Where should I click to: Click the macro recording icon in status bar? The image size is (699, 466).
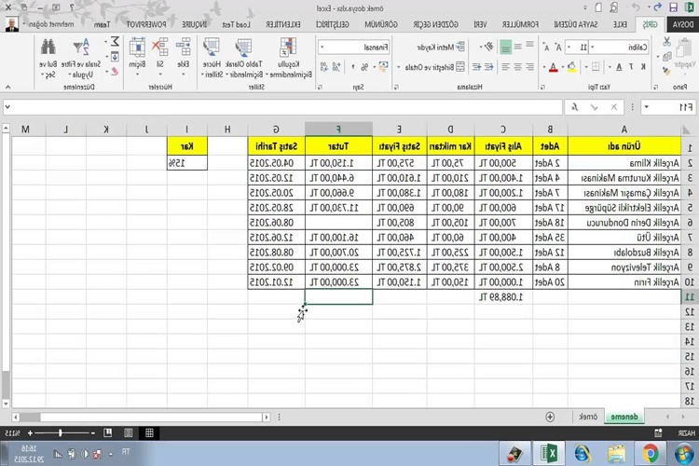pos(658,433)
